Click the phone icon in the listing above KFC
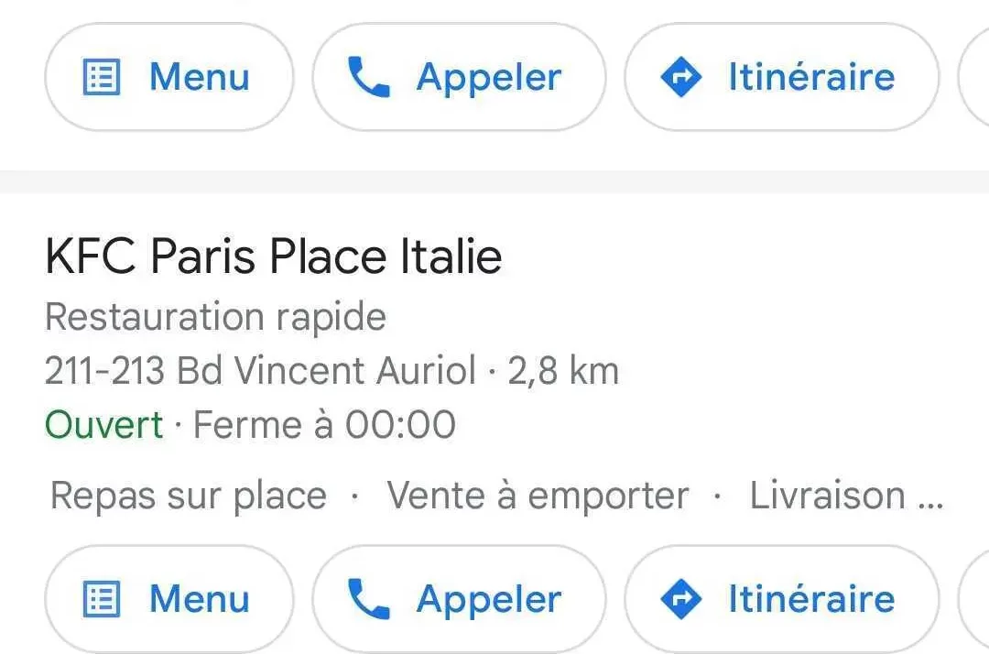Screen dimensions: 989x654 click(x=368, y=77)
